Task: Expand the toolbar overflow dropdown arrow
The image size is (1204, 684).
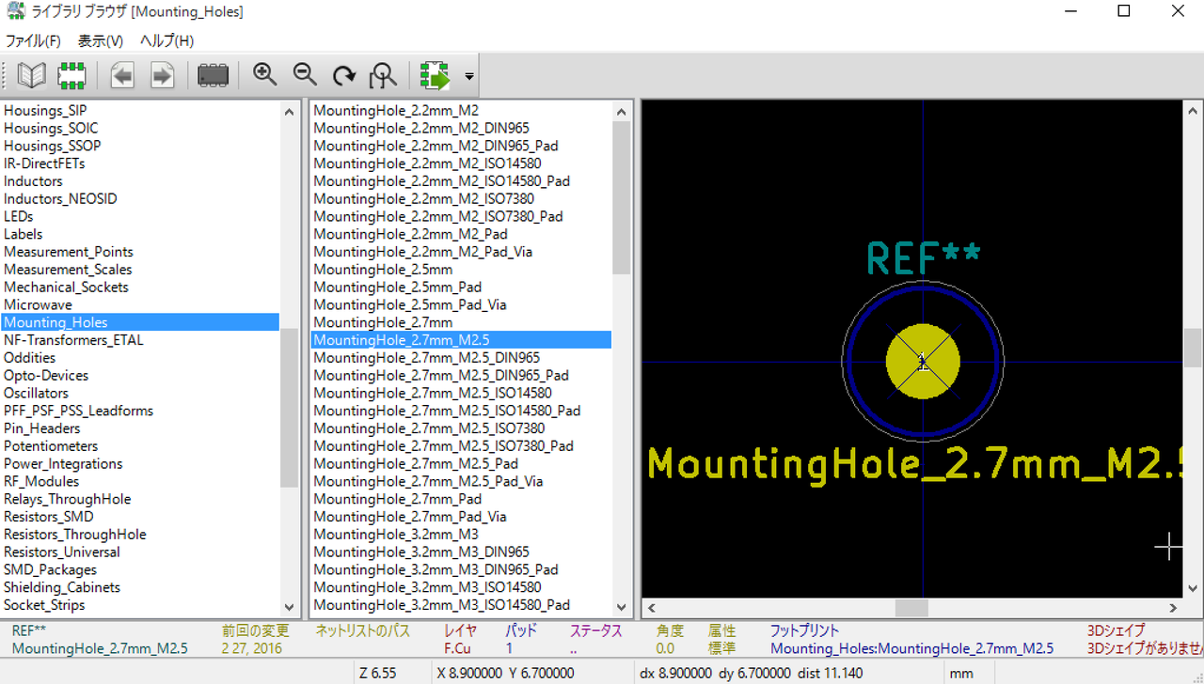Action: tap(468, 76)
